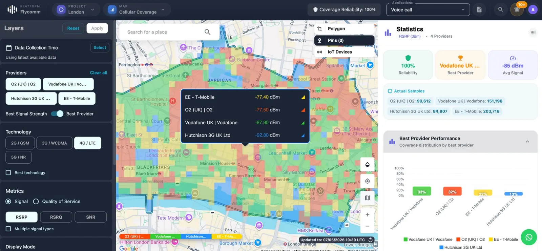The height and width of the screenshot is (251, 542).
Task: Select the Polygon map tool
Action: pos(344,29)
